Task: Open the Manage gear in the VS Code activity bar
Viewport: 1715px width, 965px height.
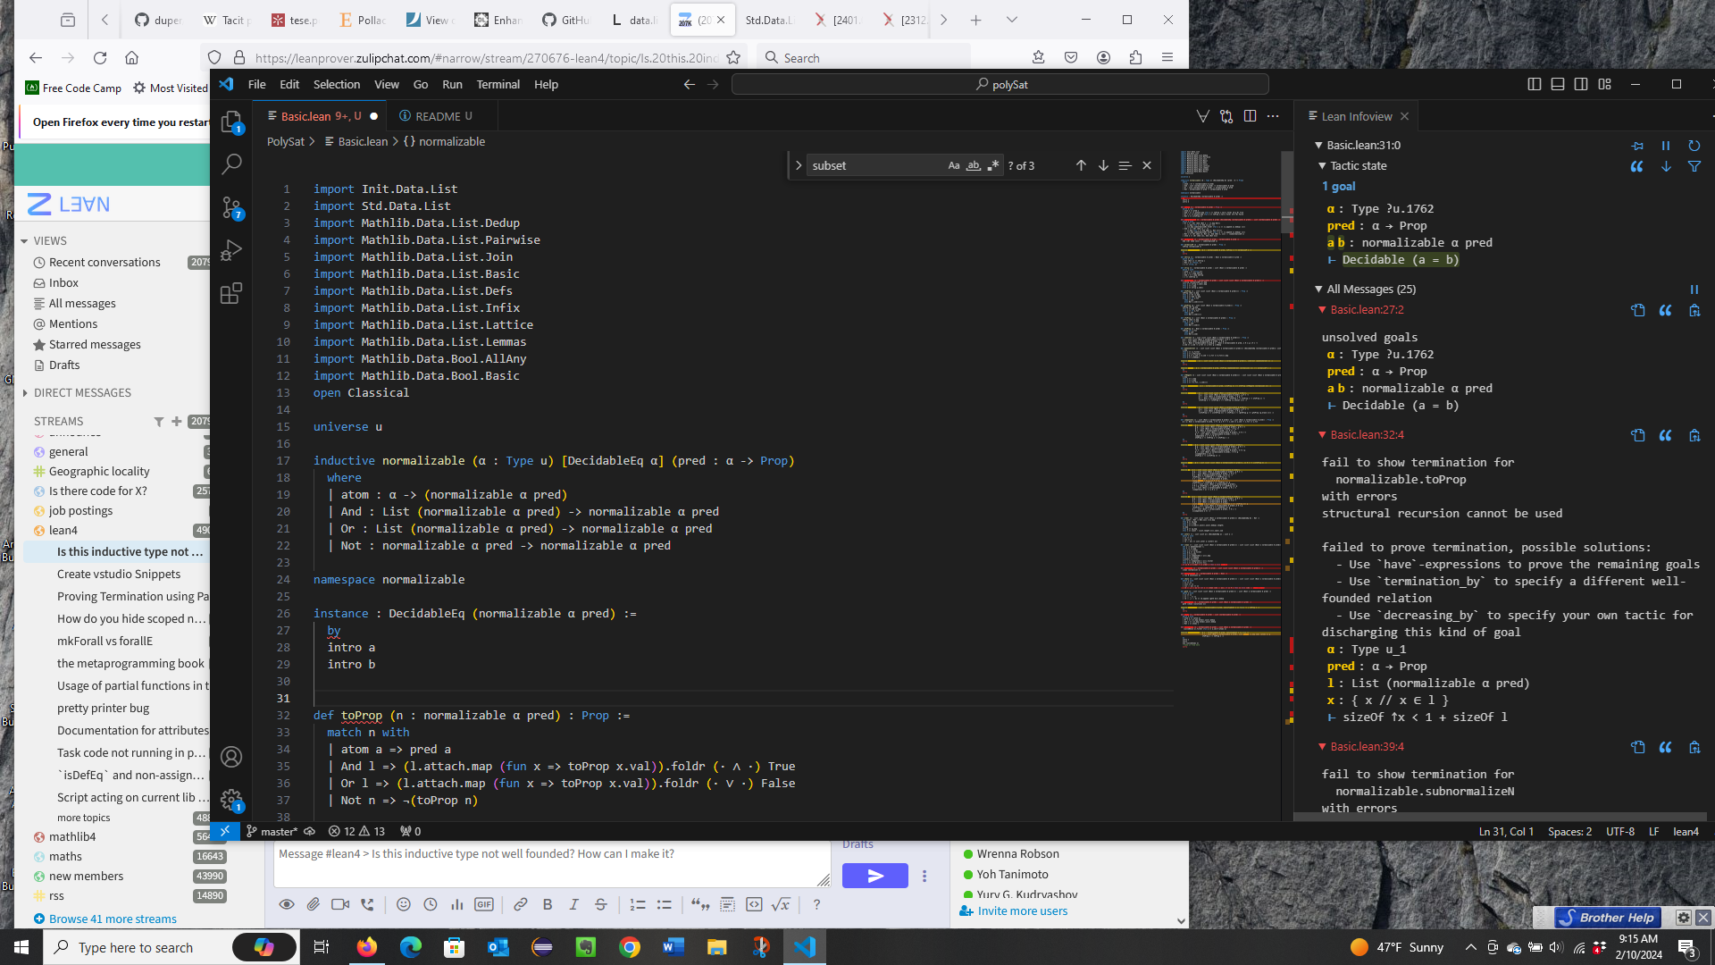Action: (x=231, y=800)
